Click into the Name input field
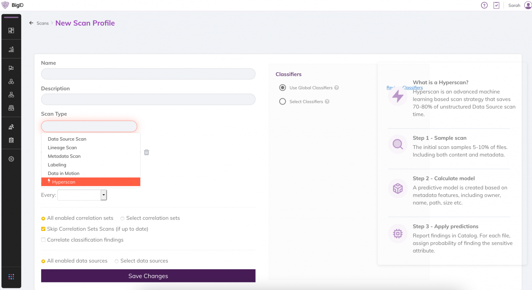 (x=148, y=74)
